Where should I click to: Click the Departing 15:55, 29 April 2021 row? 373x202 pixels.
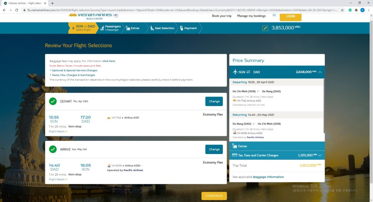click(276, 82)
